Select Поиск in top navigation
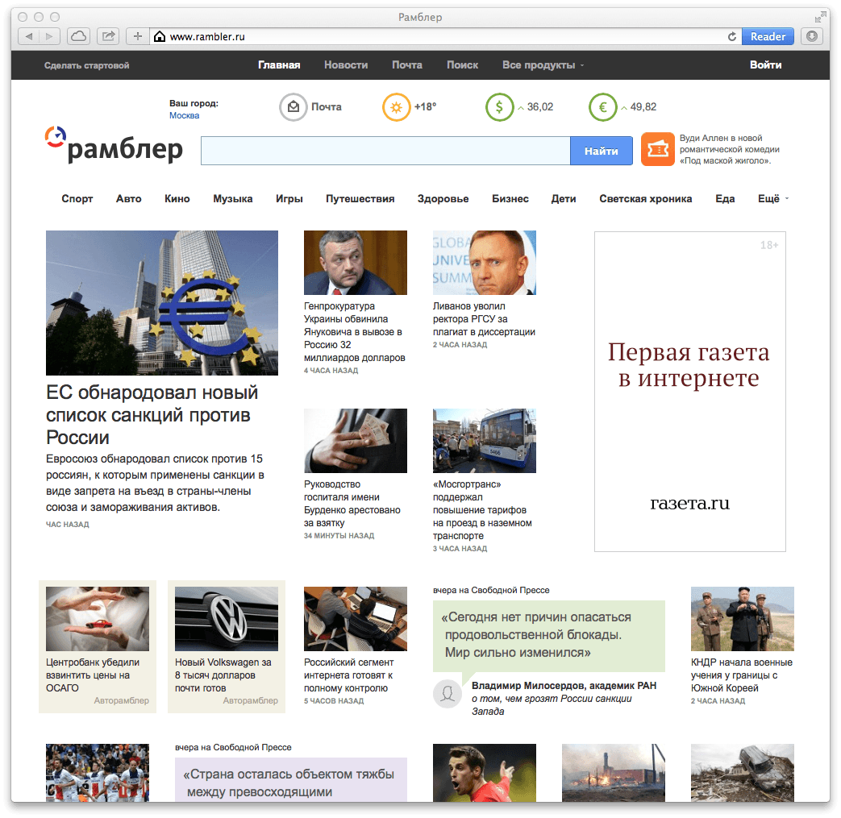This screenshot has width=841, height=818. point(462,64)
